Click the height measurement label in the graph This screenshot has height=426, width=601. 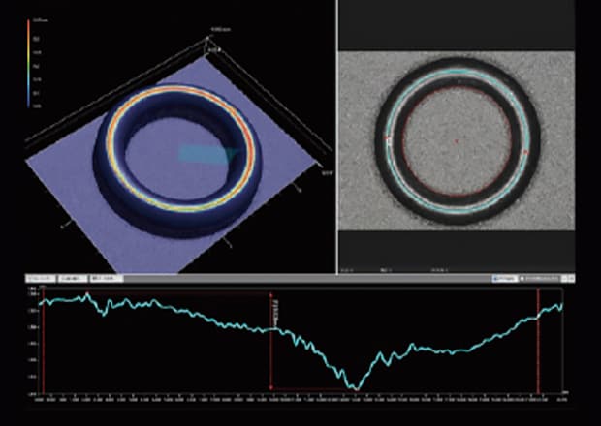(276, 312)
